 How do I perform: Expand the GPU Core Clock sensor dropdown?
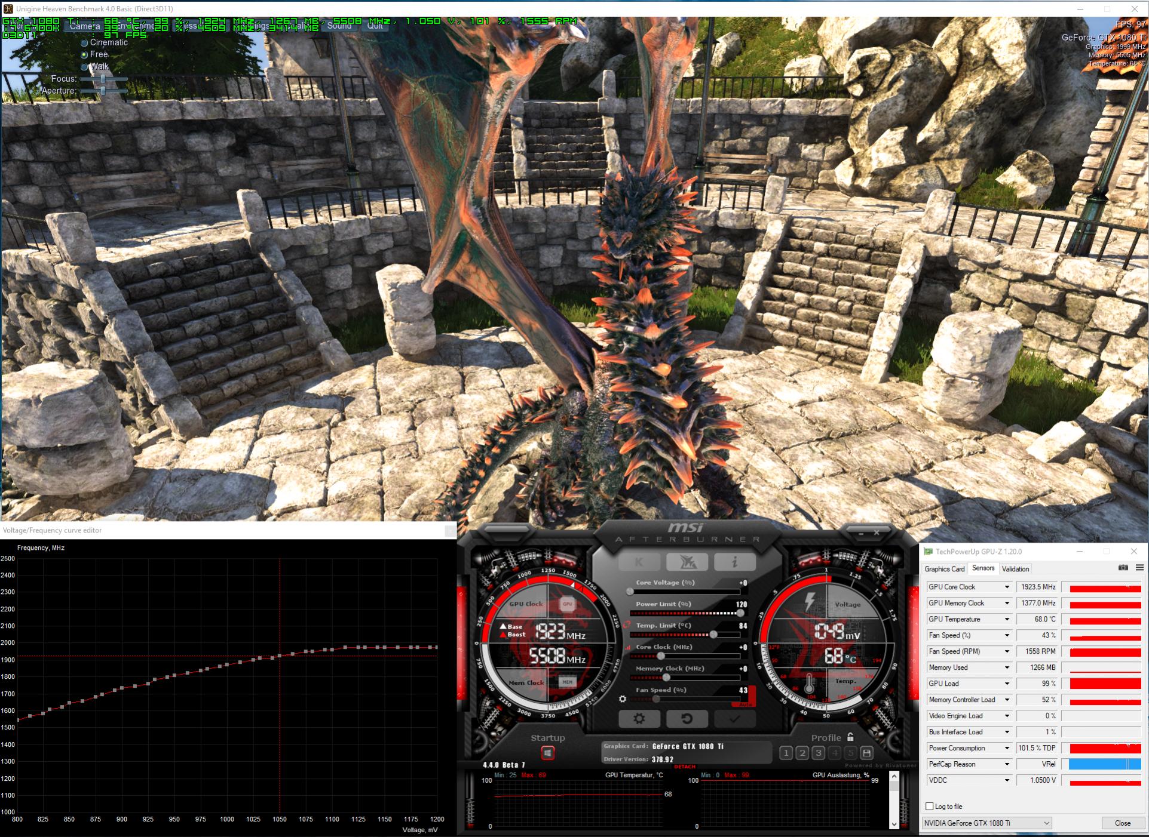1006,587
